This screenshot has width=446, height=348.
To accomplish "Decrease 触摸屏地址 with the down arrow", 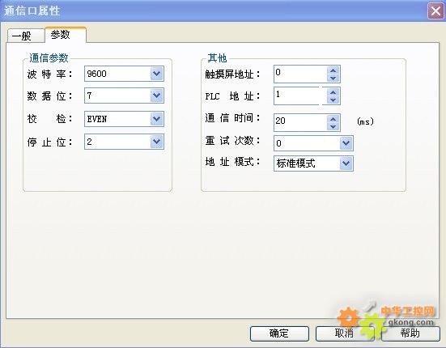I will coord(333,78).
